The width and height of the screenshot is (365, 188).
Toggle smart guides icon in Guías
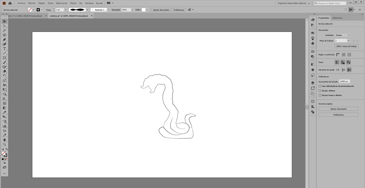348,62
